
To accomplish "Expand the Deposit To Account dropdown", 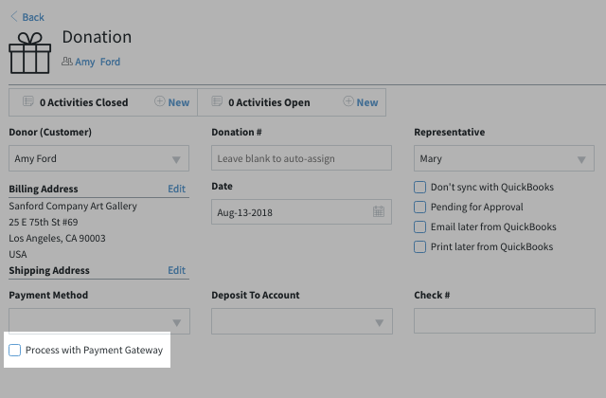I will 302,321.
